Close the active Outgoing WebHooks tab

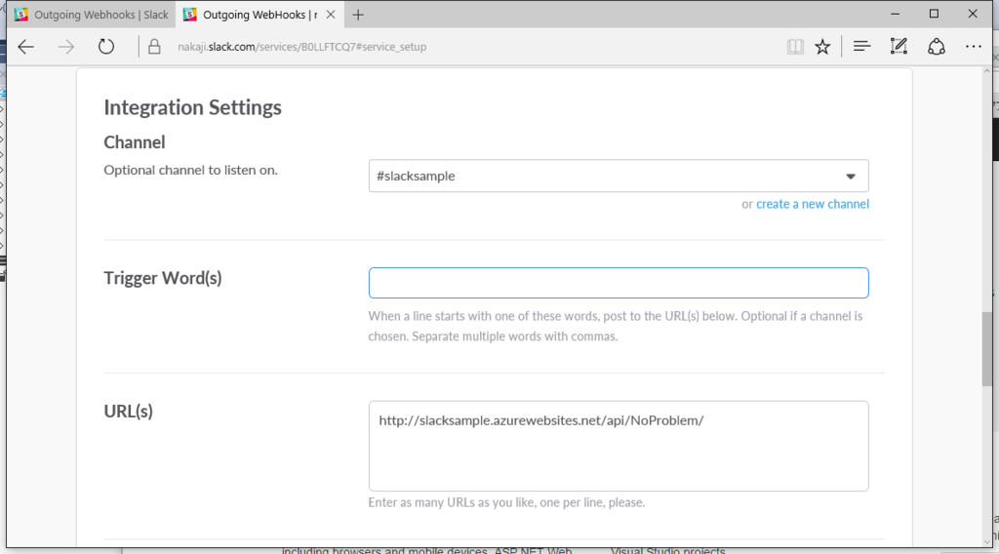(x=331, y=15)
